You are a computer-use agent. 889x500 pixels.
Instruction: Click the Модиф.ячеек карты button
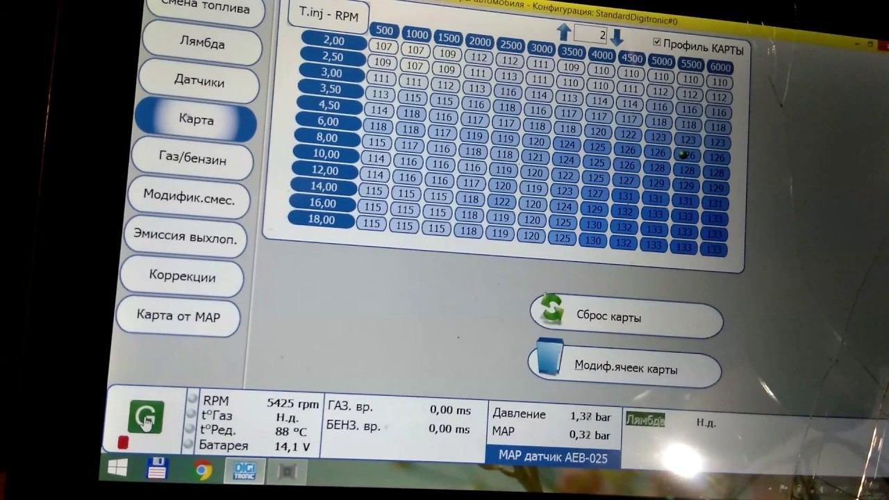[x=624, y=367]
